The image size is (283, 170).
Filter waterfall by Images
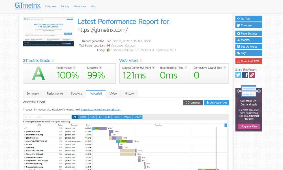point(127,117)
